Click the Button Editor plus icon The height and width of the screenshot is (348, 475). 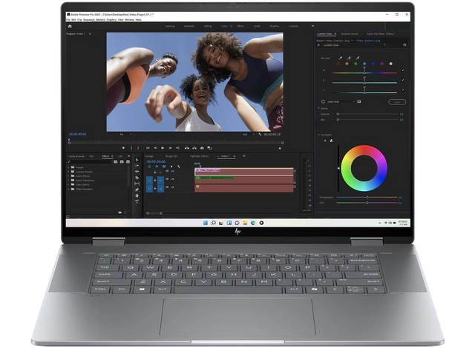tap(280, 148)
